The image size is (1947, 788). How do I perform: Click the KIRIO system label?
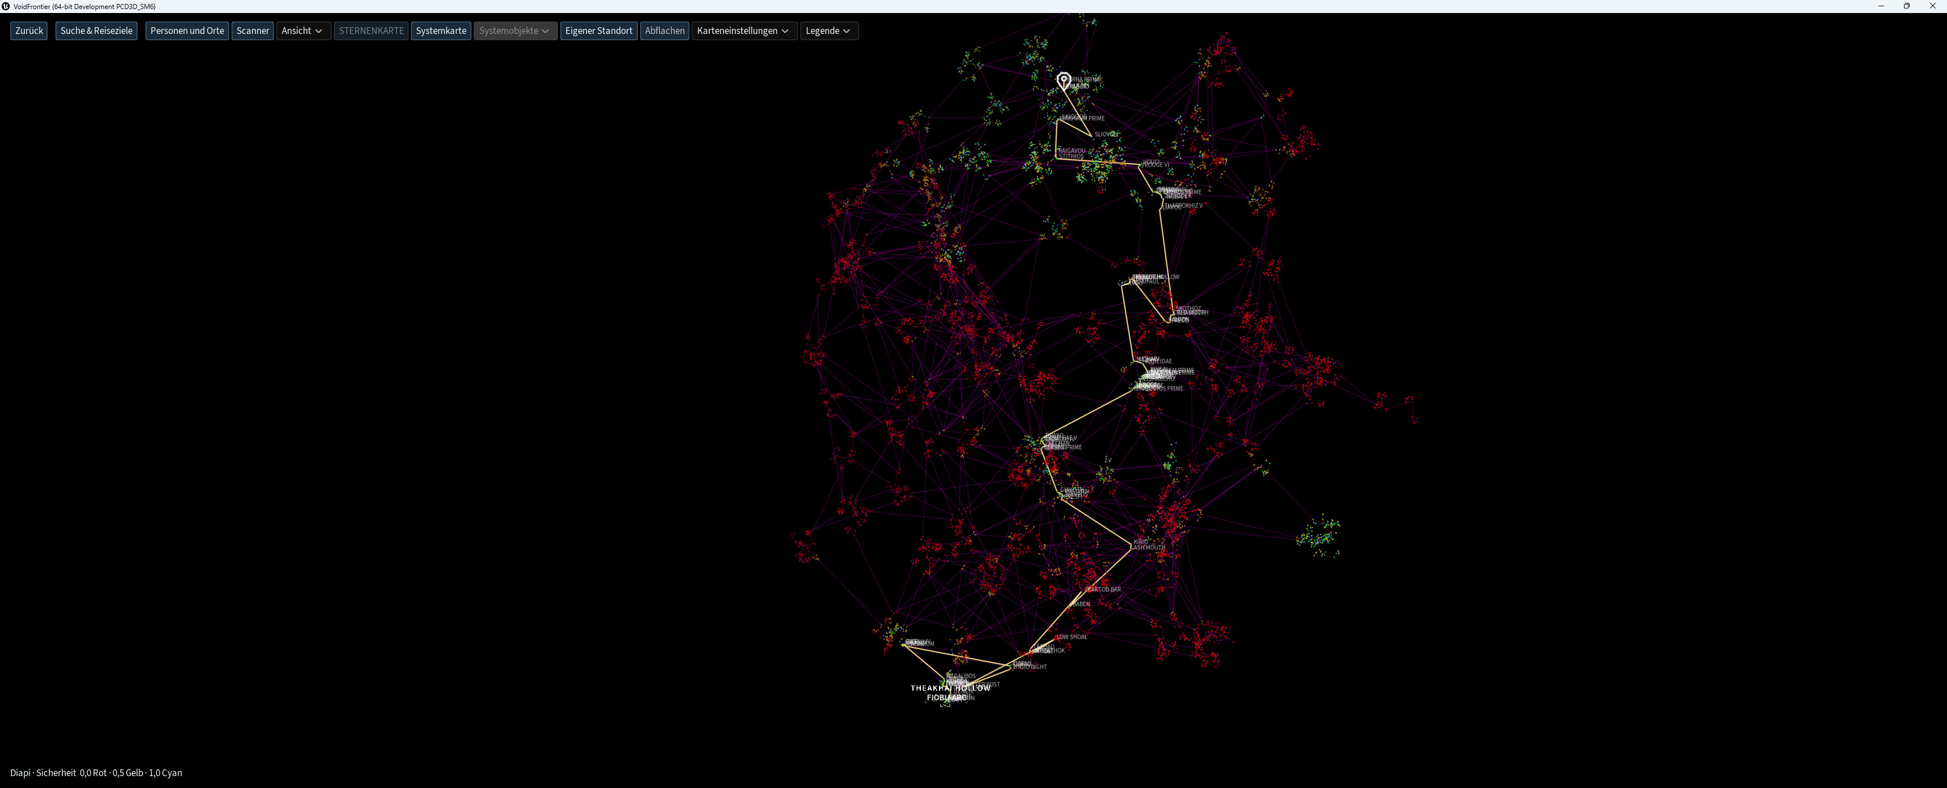1140,541
